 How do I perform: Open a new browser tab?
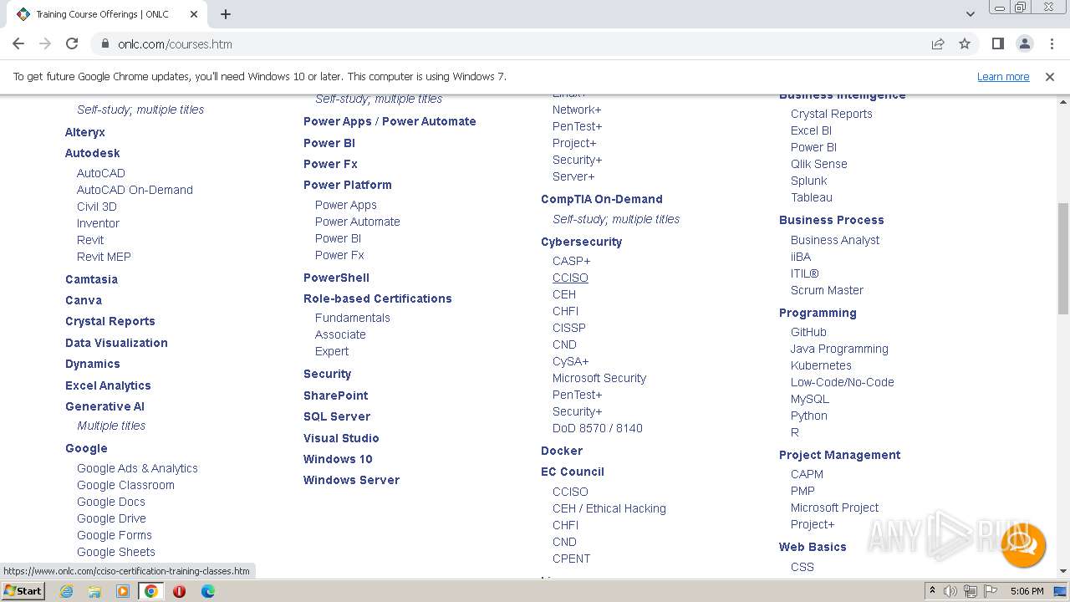click(226, 14)
